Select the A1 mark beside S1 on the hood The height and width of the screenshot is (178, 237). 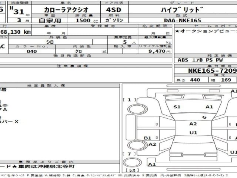(209, 107)
